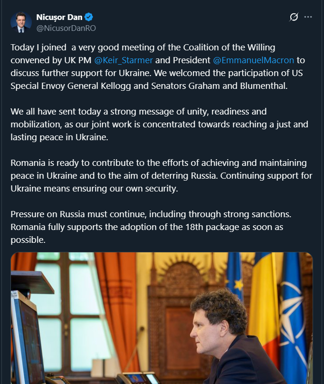Open the Grok explain-post icon

294,17
